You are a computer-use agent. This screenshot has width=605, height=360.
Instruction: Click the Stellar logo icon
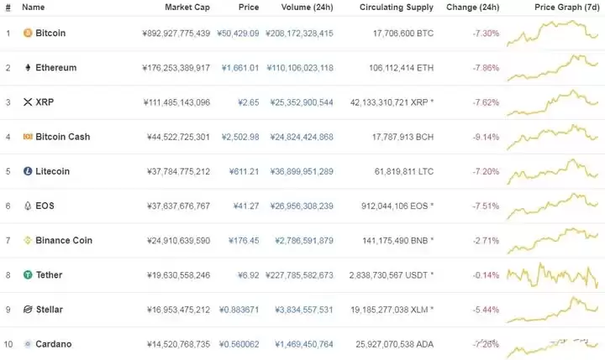[x=28, y=310]
